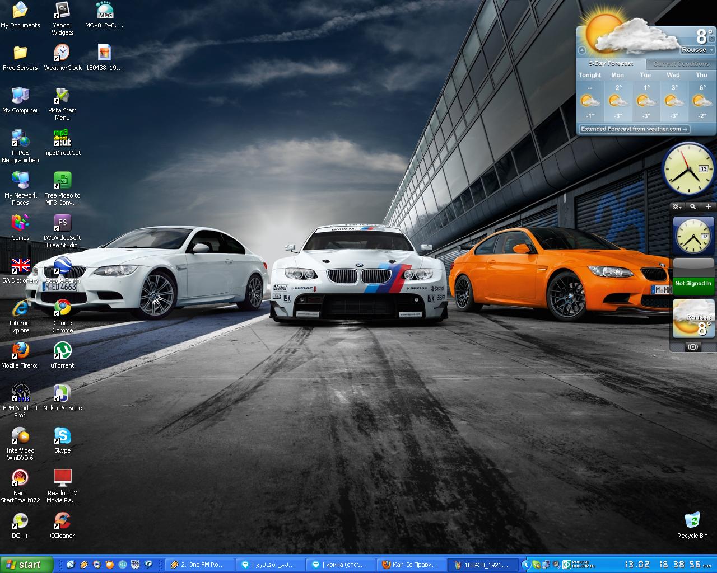Launch Google Chrome
The image size is (717, 573).
[x=62, y=317]
